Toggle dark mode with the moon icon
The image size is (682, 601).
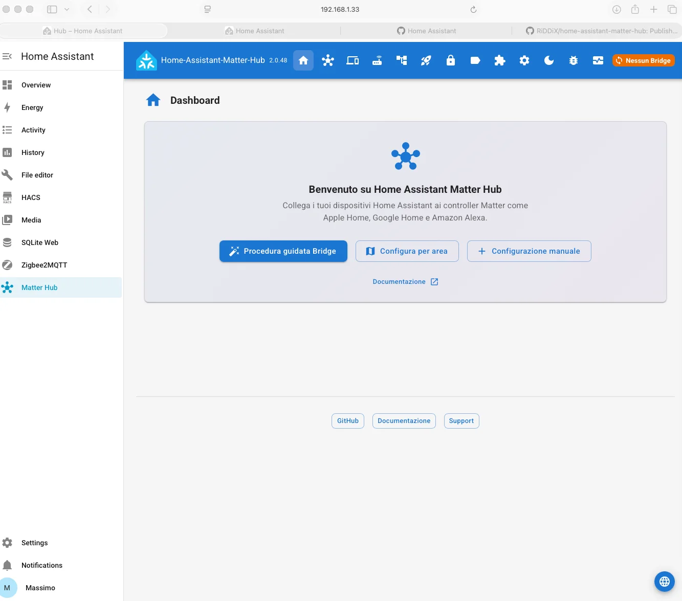pos(549,60)
